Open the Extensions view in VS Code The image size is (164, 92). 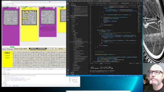pyautogui.click(x=68, y=16)
